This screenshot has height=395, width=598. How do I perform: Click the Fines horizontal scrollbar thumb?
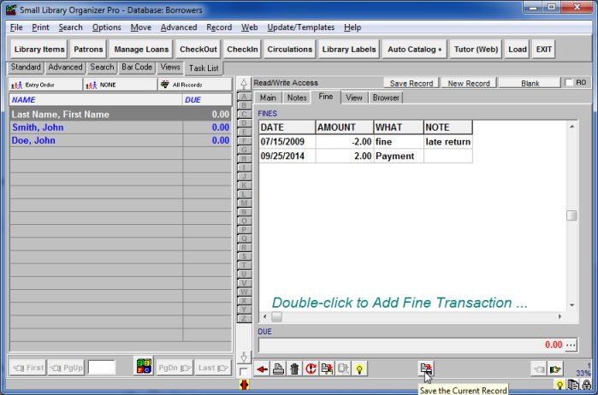(x=277, y=316)
